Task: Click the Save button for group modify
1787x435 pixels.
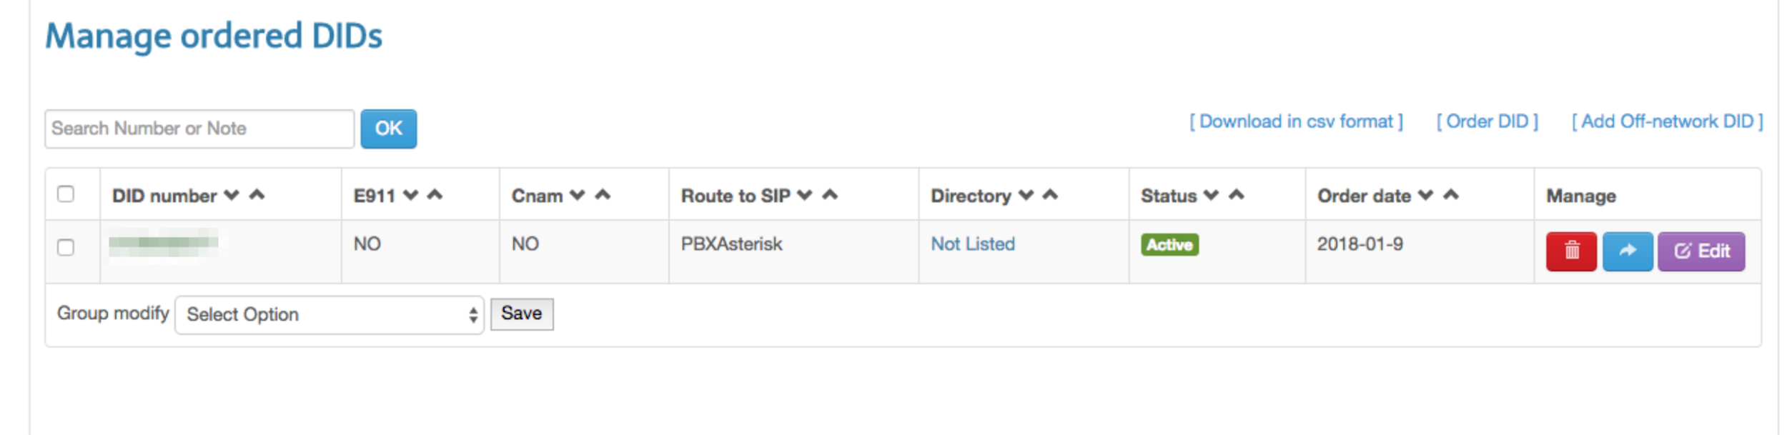Action: (521, 314)
